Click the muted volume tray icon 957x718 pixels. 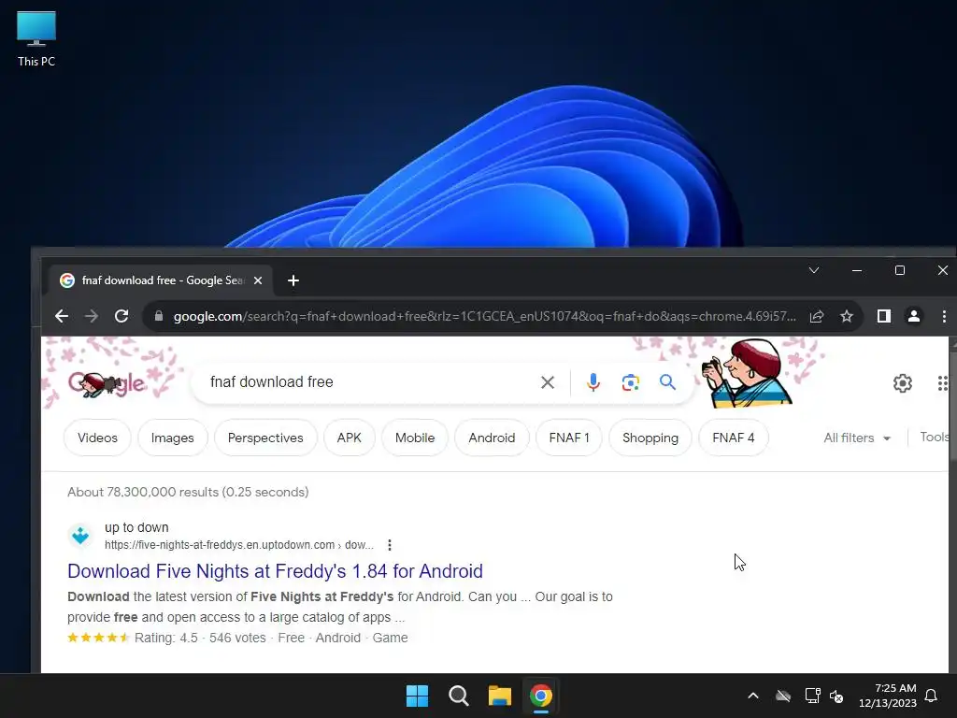pyautogui.click(x=836, y=696)
